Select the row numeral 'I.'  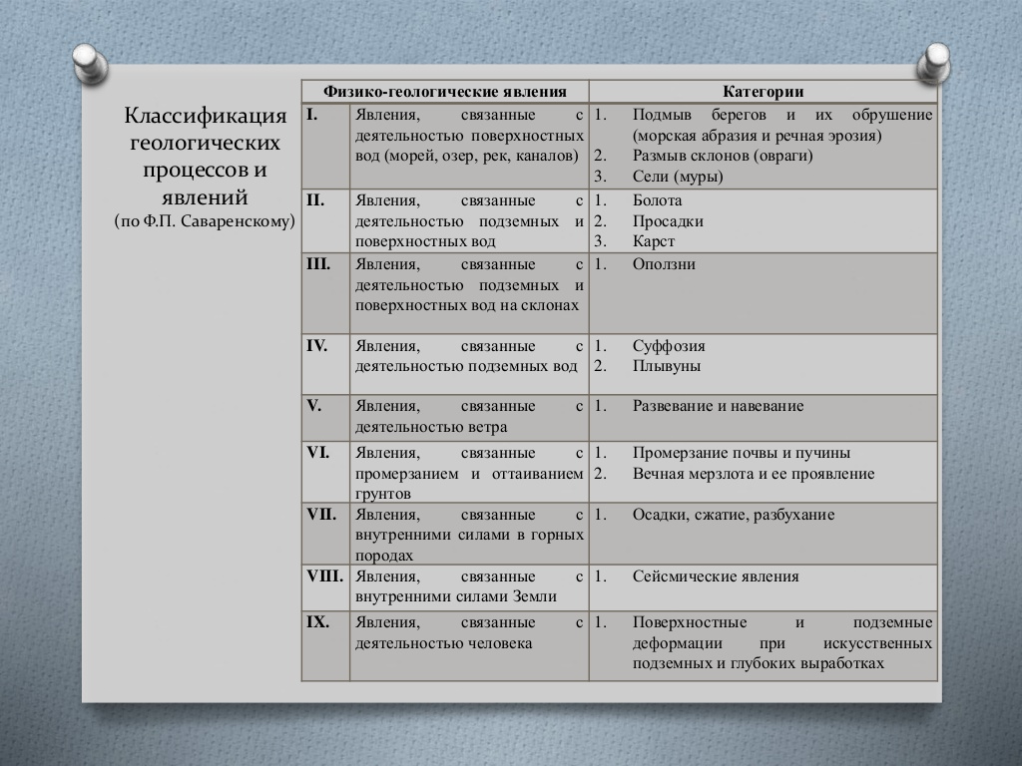coord(312,116)
